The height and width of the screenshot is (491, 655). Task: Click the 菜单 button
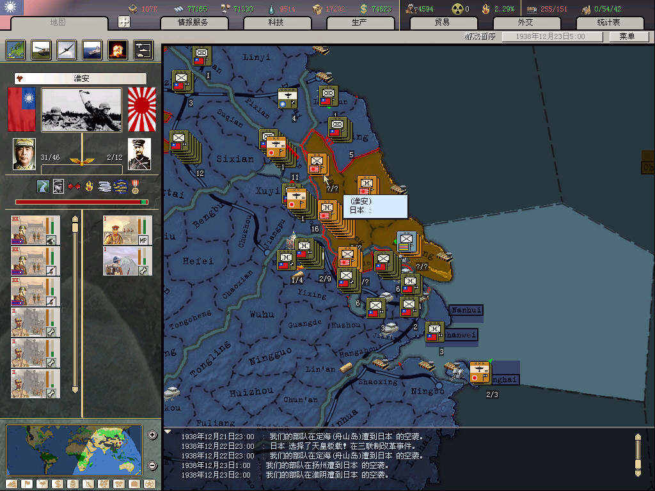pyautogui.click(x=628, y=36)
